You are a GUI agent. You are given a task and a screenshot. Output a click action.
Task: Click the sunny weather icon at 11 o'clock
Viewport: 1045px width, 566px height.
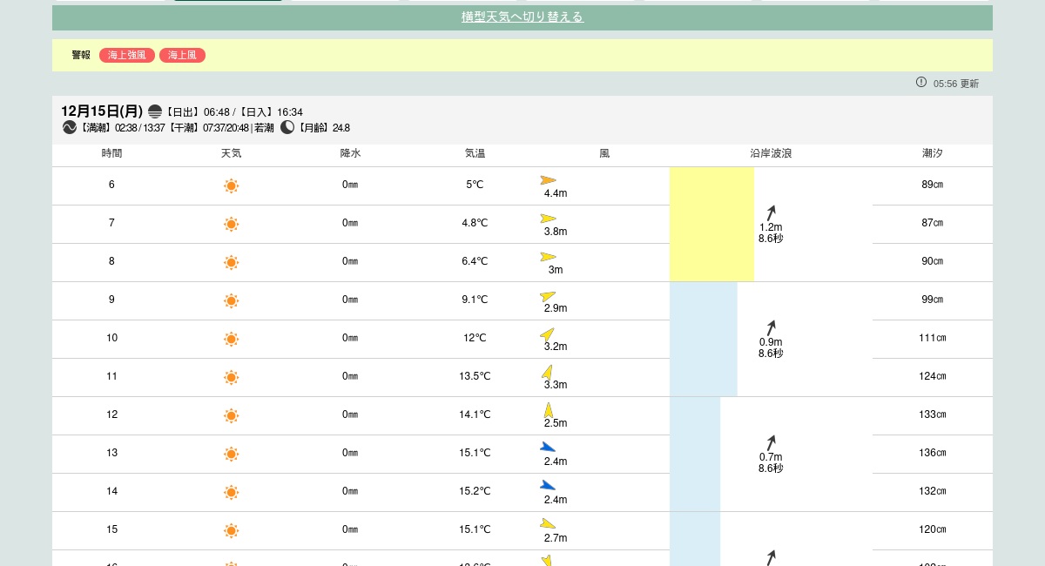(x=231, y=377)
